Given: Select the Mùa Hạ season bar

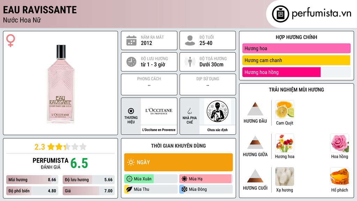Looking at the screenshot, I should pos(206,179).
